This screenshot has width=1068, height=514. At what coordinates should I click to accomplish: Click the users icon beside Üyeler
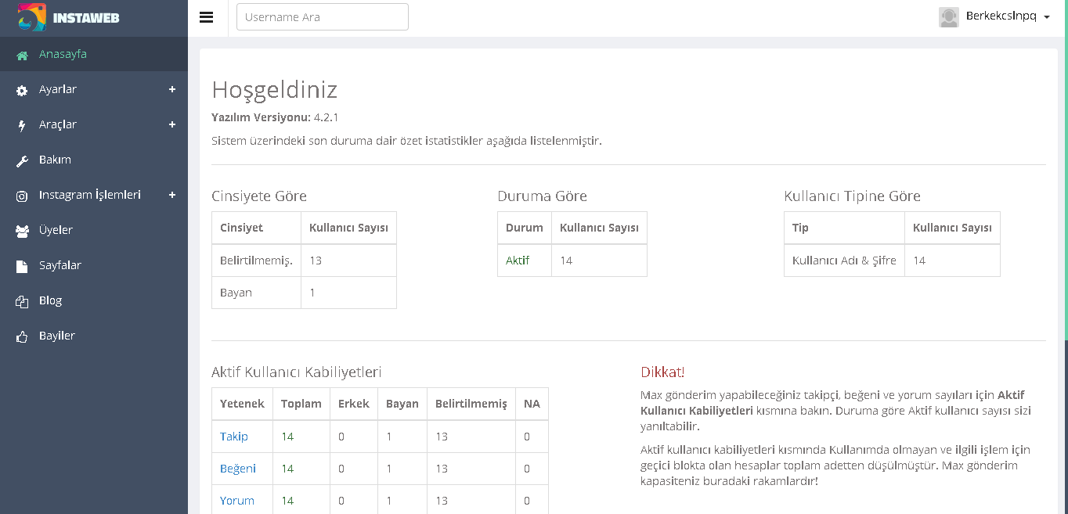tap(22, 232)
